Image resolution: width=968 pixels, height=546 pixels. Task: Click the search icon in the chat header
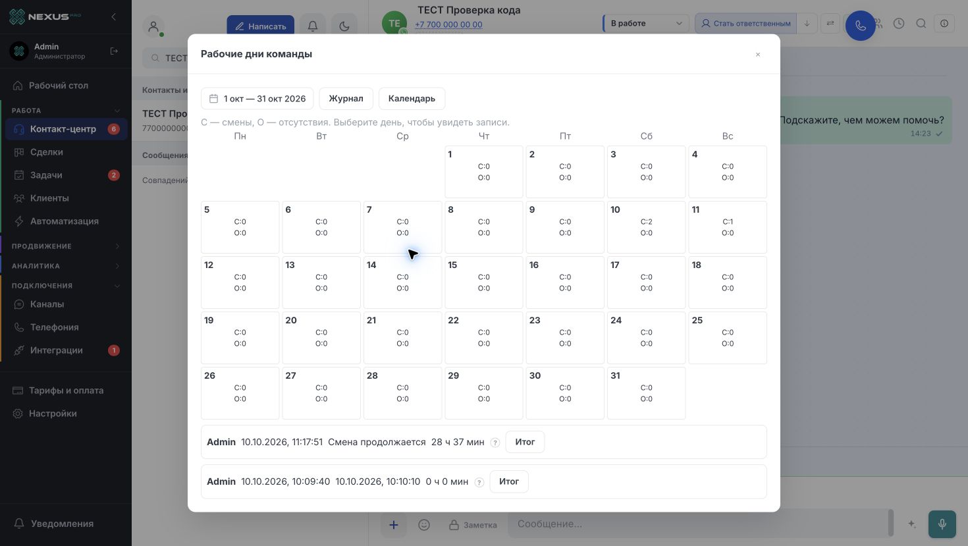click(921, 24)
